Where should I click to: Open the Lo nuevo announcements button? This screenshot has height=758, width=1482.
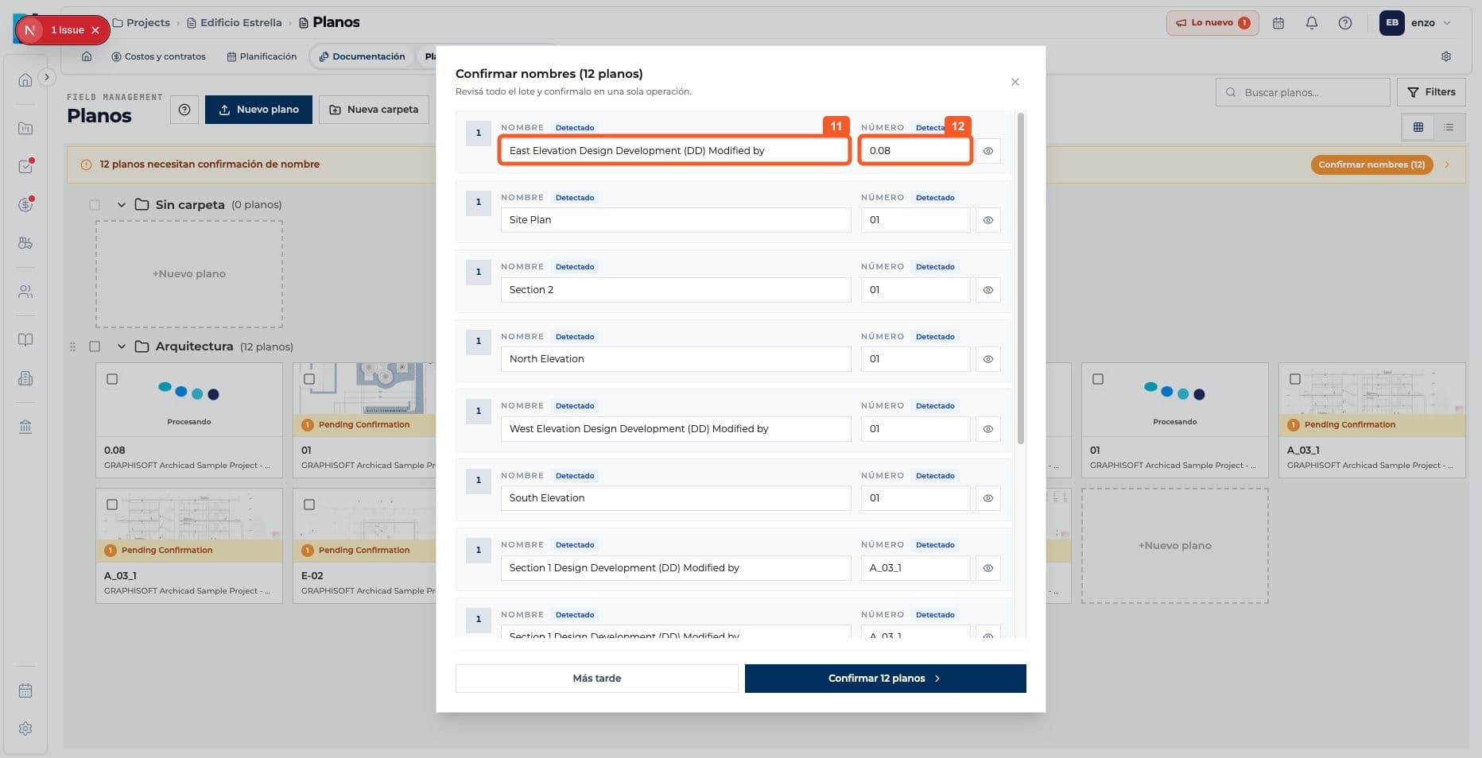pos(1212,23)
